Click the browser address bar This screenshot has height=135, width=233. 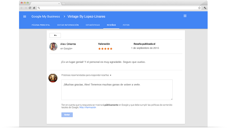click(x=119, y=8)
